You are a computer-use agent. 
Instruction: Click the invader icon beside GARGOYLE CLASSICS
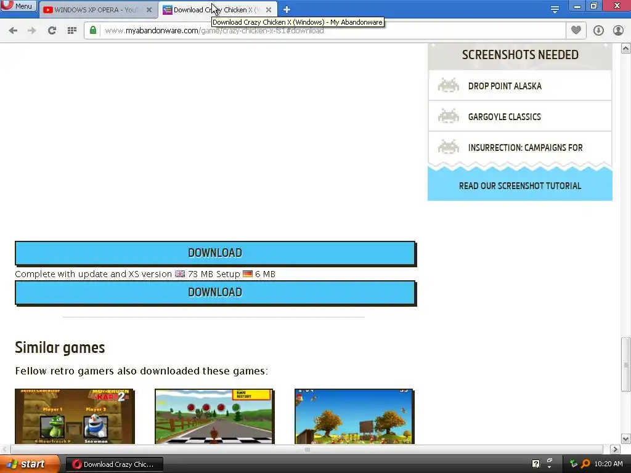point(449,116)
